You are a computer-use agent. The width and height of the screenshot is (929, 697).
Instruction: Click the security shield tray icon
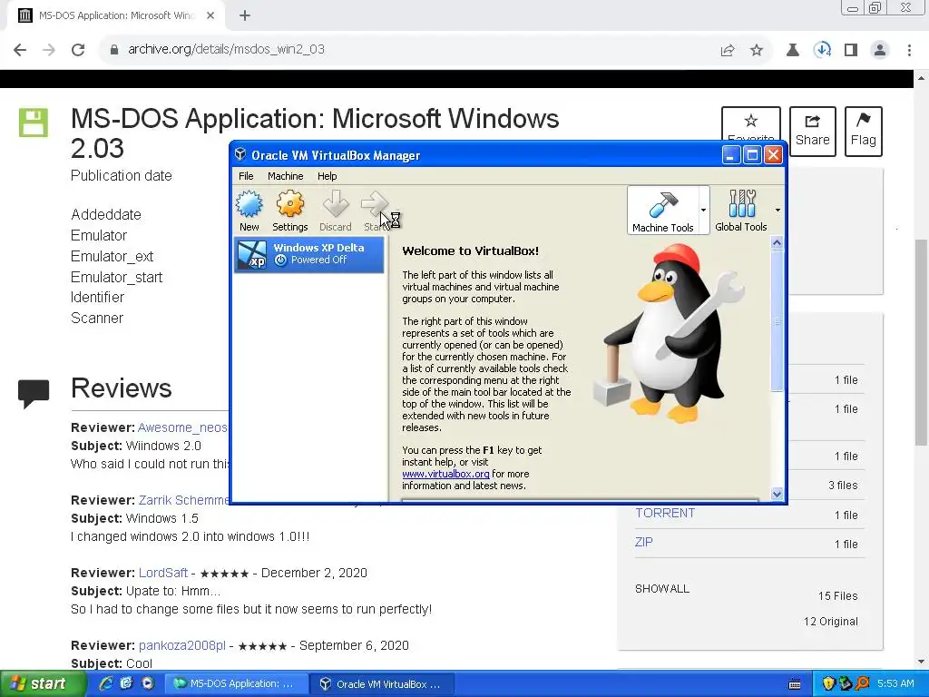tap(828, 684)
